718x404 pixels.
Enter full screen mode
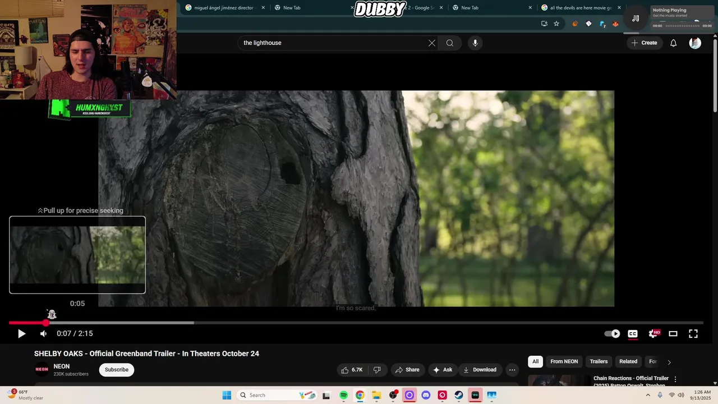point(693,334)
